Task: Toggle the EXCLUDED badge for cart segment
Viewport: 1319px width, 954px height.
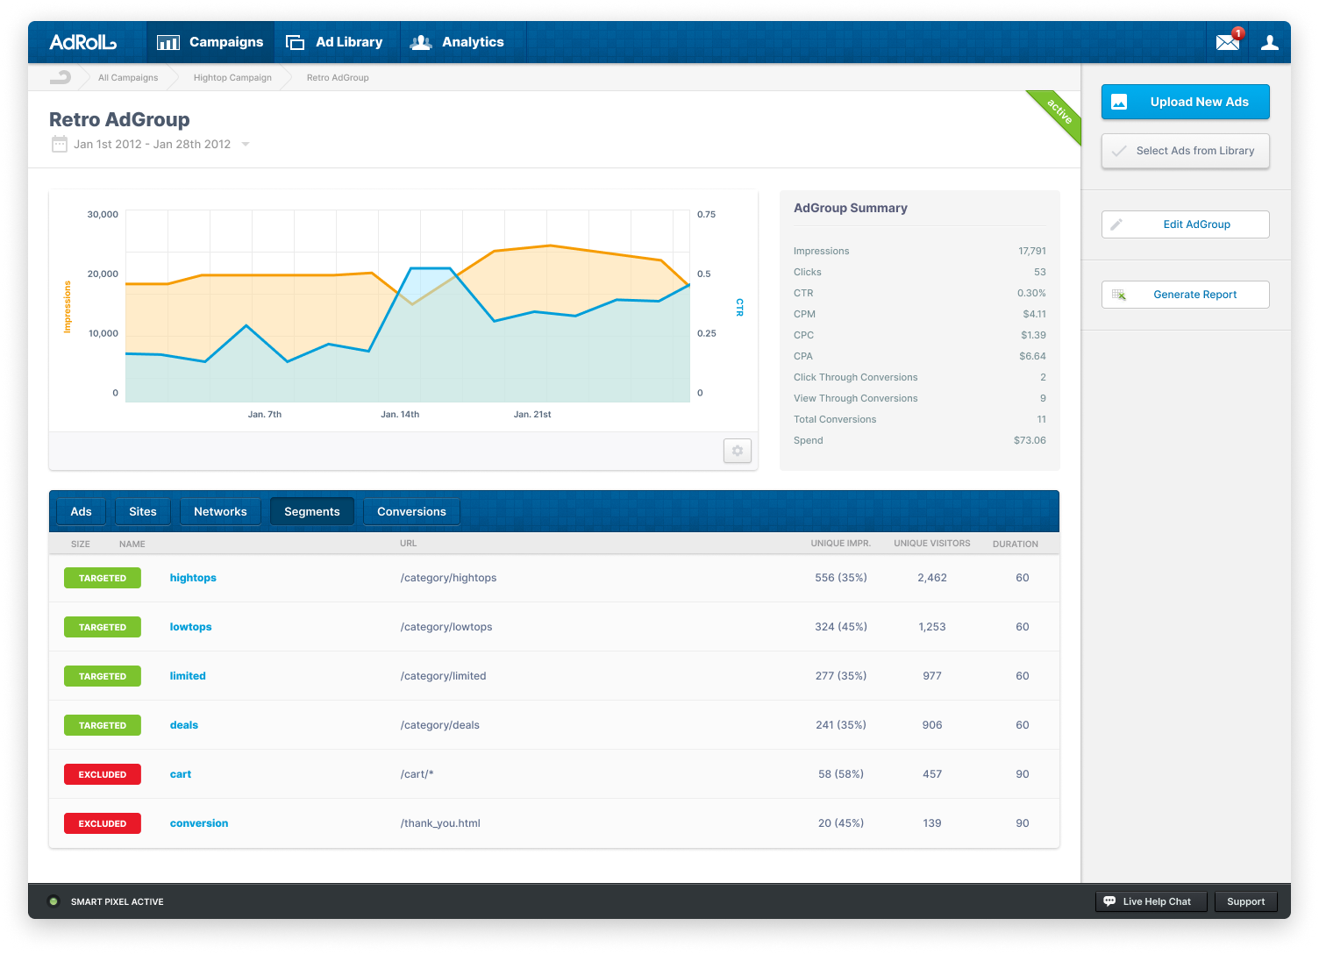Action: 103,774
